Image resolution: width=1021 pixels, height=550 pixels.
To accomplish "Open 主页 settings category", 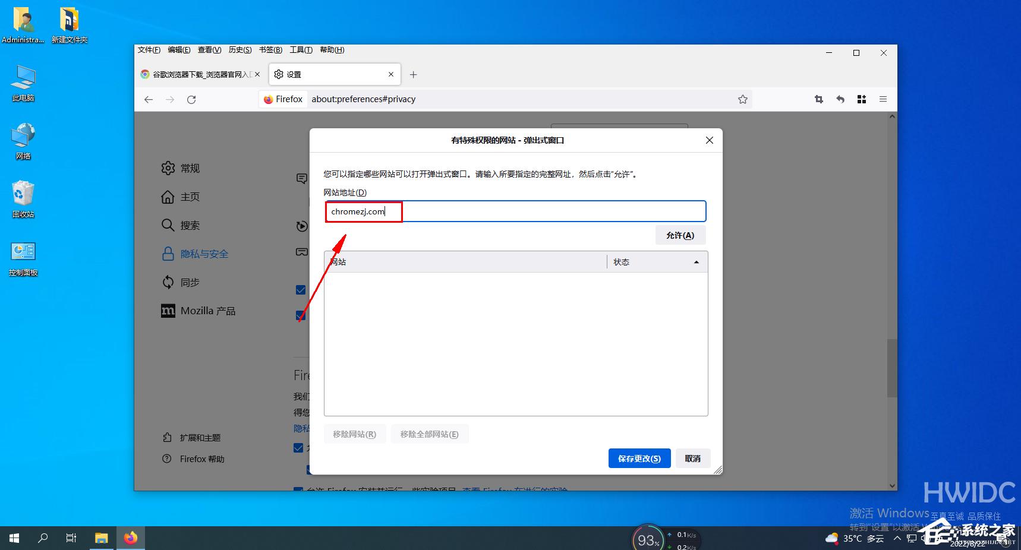I will [x=181, y=197].
